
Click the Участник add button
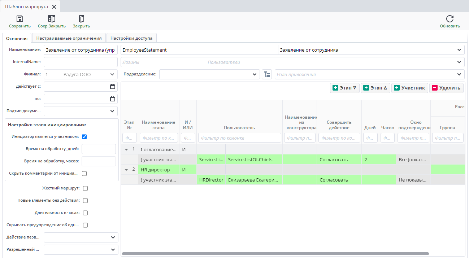coord(410,88)
